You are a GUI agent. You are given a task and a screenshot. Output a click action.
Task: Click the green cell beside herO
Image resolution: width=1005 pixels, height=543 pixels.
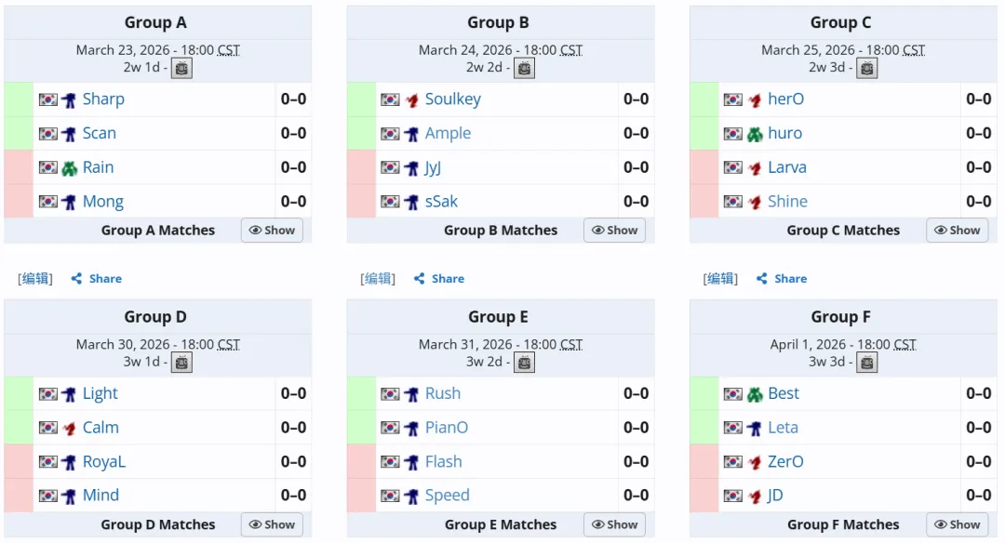(x=704, y=99)
